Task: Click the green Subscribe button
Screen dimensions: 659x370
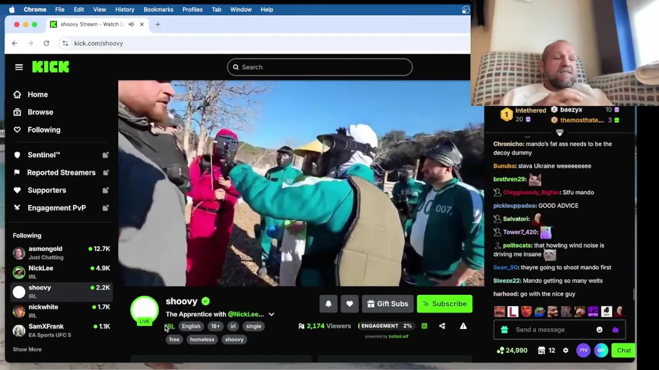Action: tap(445, 304)
